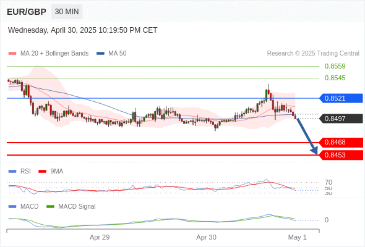Click the date and time stamp text
The image size is (365, 247).
83,30
